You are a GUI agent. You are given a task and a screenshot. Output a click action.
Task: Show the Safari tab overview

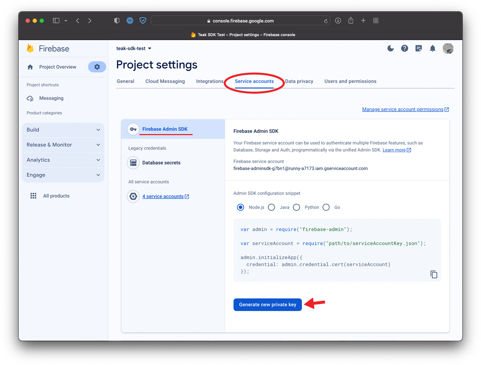tap(376, 21)
